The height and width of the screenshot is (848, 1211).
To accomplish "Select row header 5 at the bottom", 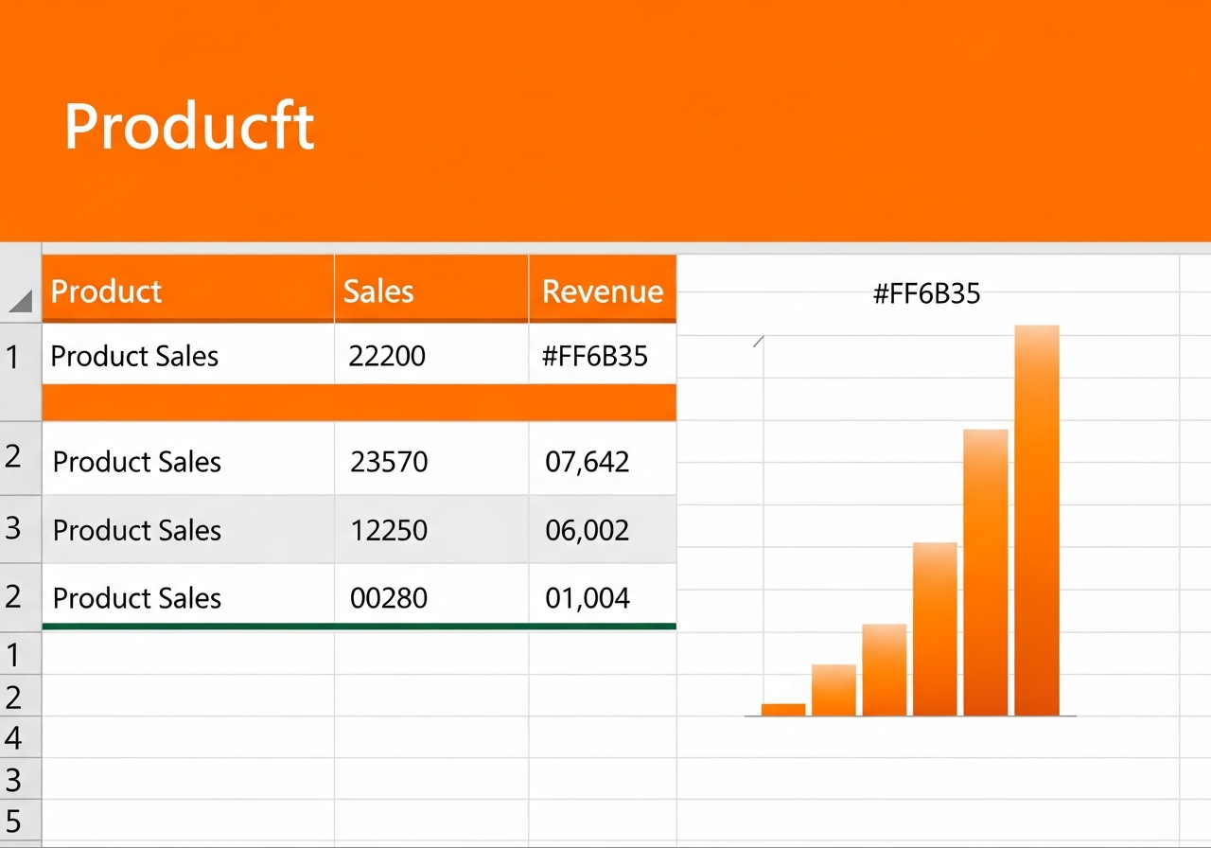I will click(13, 820).
